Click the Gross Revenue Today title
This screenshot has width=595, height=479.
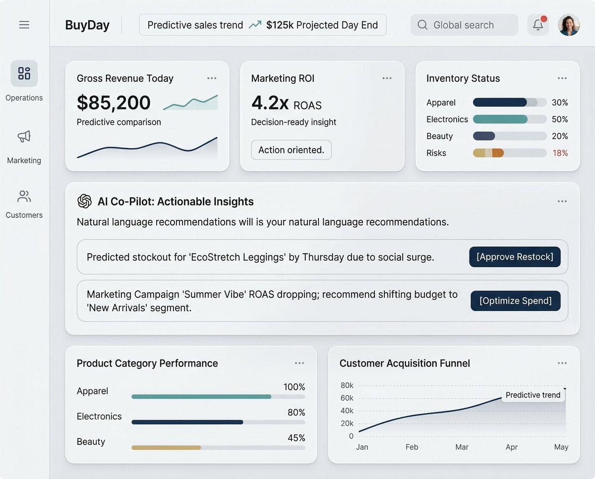(125, 78)
